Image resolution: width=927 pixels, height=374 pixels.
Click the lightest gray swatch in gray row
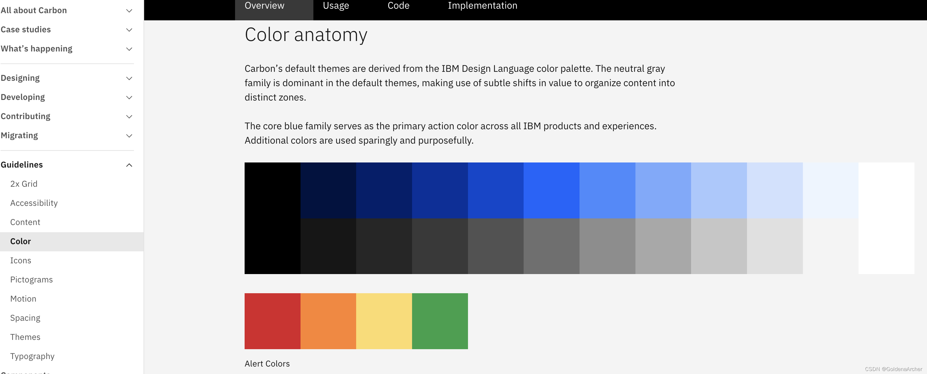[830, 246]
